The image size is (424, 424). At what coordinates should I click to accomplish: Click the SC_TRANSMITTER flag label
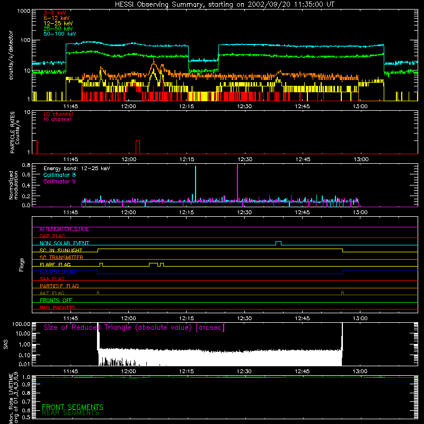click(61, 258)
